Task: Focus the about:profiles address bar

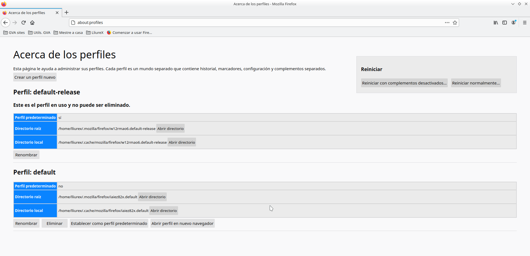Action: coord(248,23)
